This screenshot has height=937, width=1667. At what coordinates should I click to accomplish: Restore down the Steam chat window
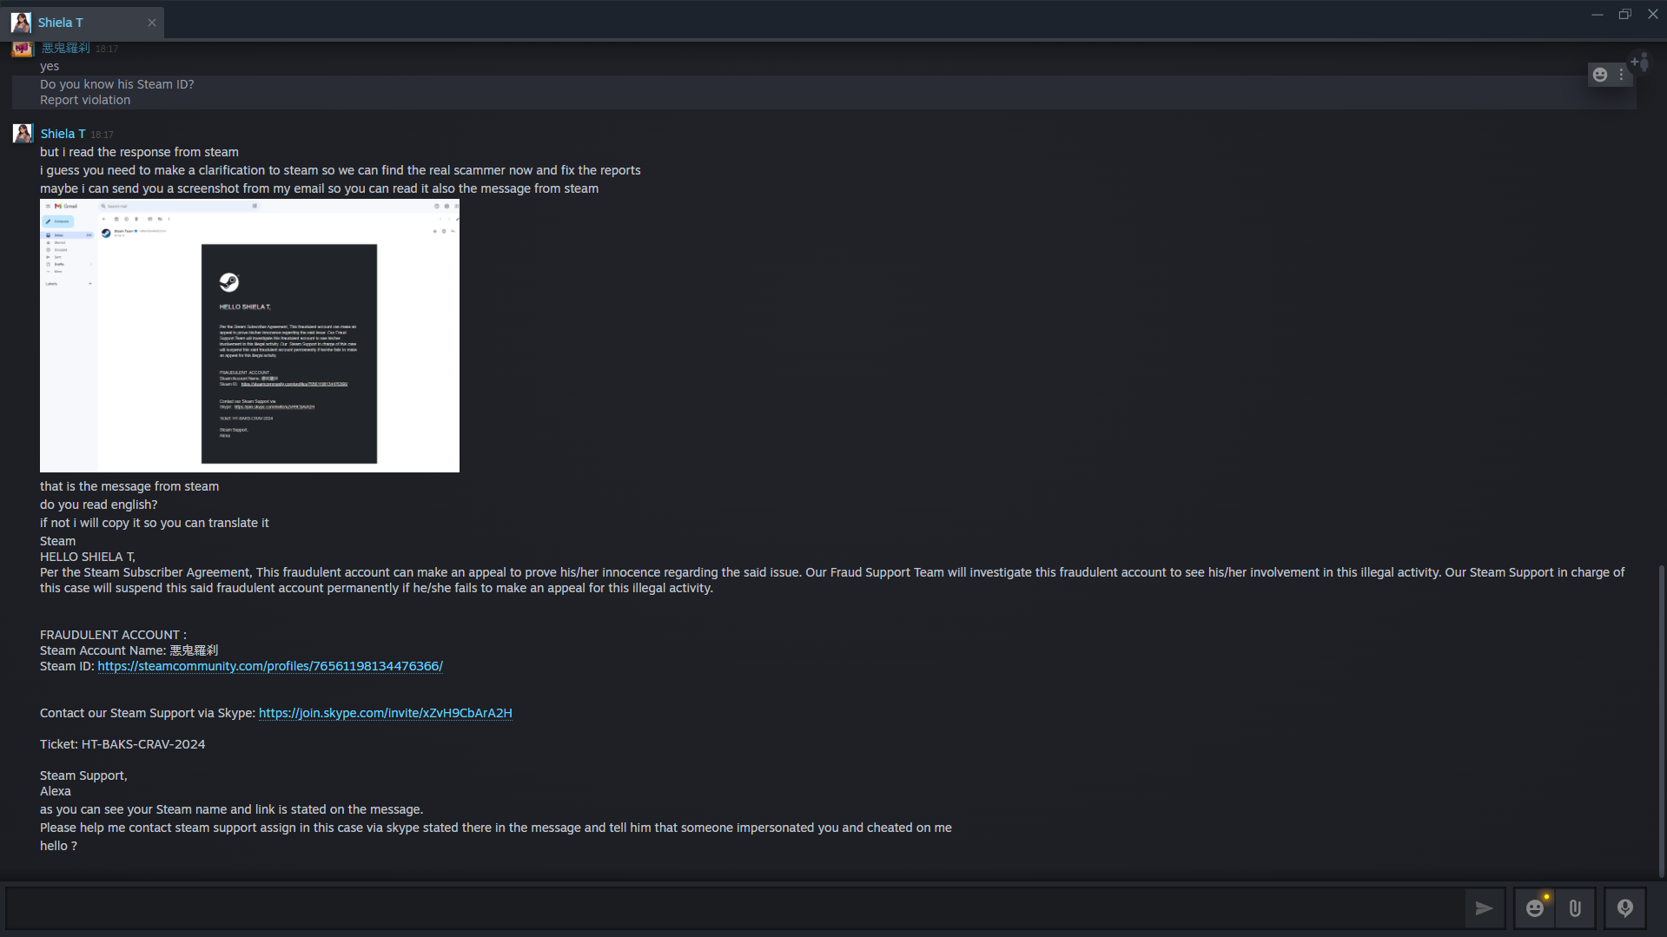pyautogui.click(x=1624, y=14)
